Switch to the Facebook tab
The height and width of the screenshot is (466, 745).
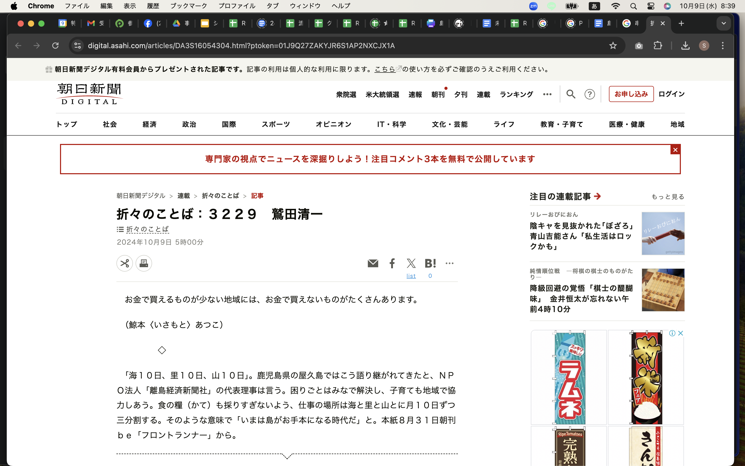point(152,23)
